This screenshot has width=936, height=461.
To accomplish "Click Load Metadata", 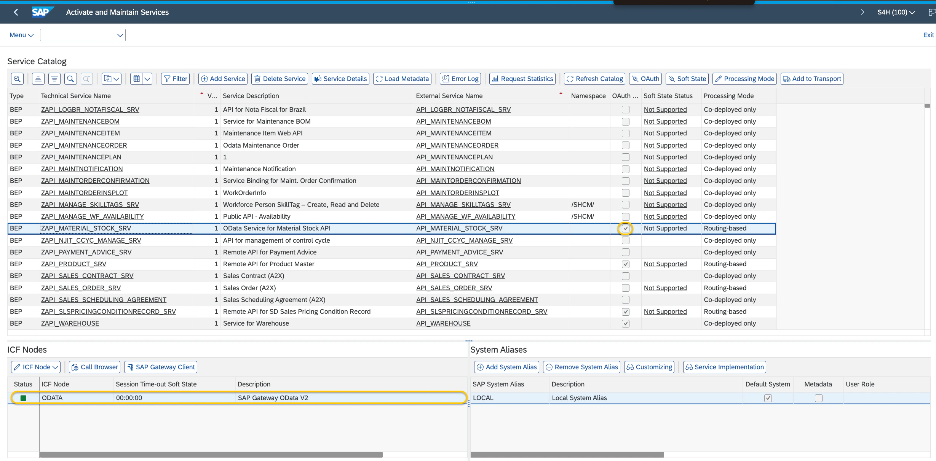I will 403,79.
